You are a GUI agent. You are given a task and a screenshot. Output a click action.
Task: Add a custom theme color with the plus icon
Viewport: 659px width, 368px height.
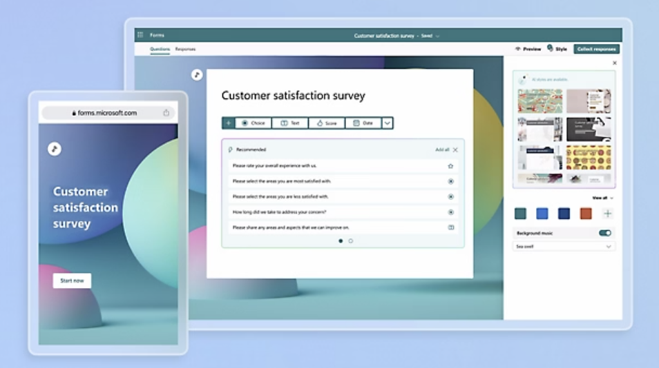pos(608,214)
